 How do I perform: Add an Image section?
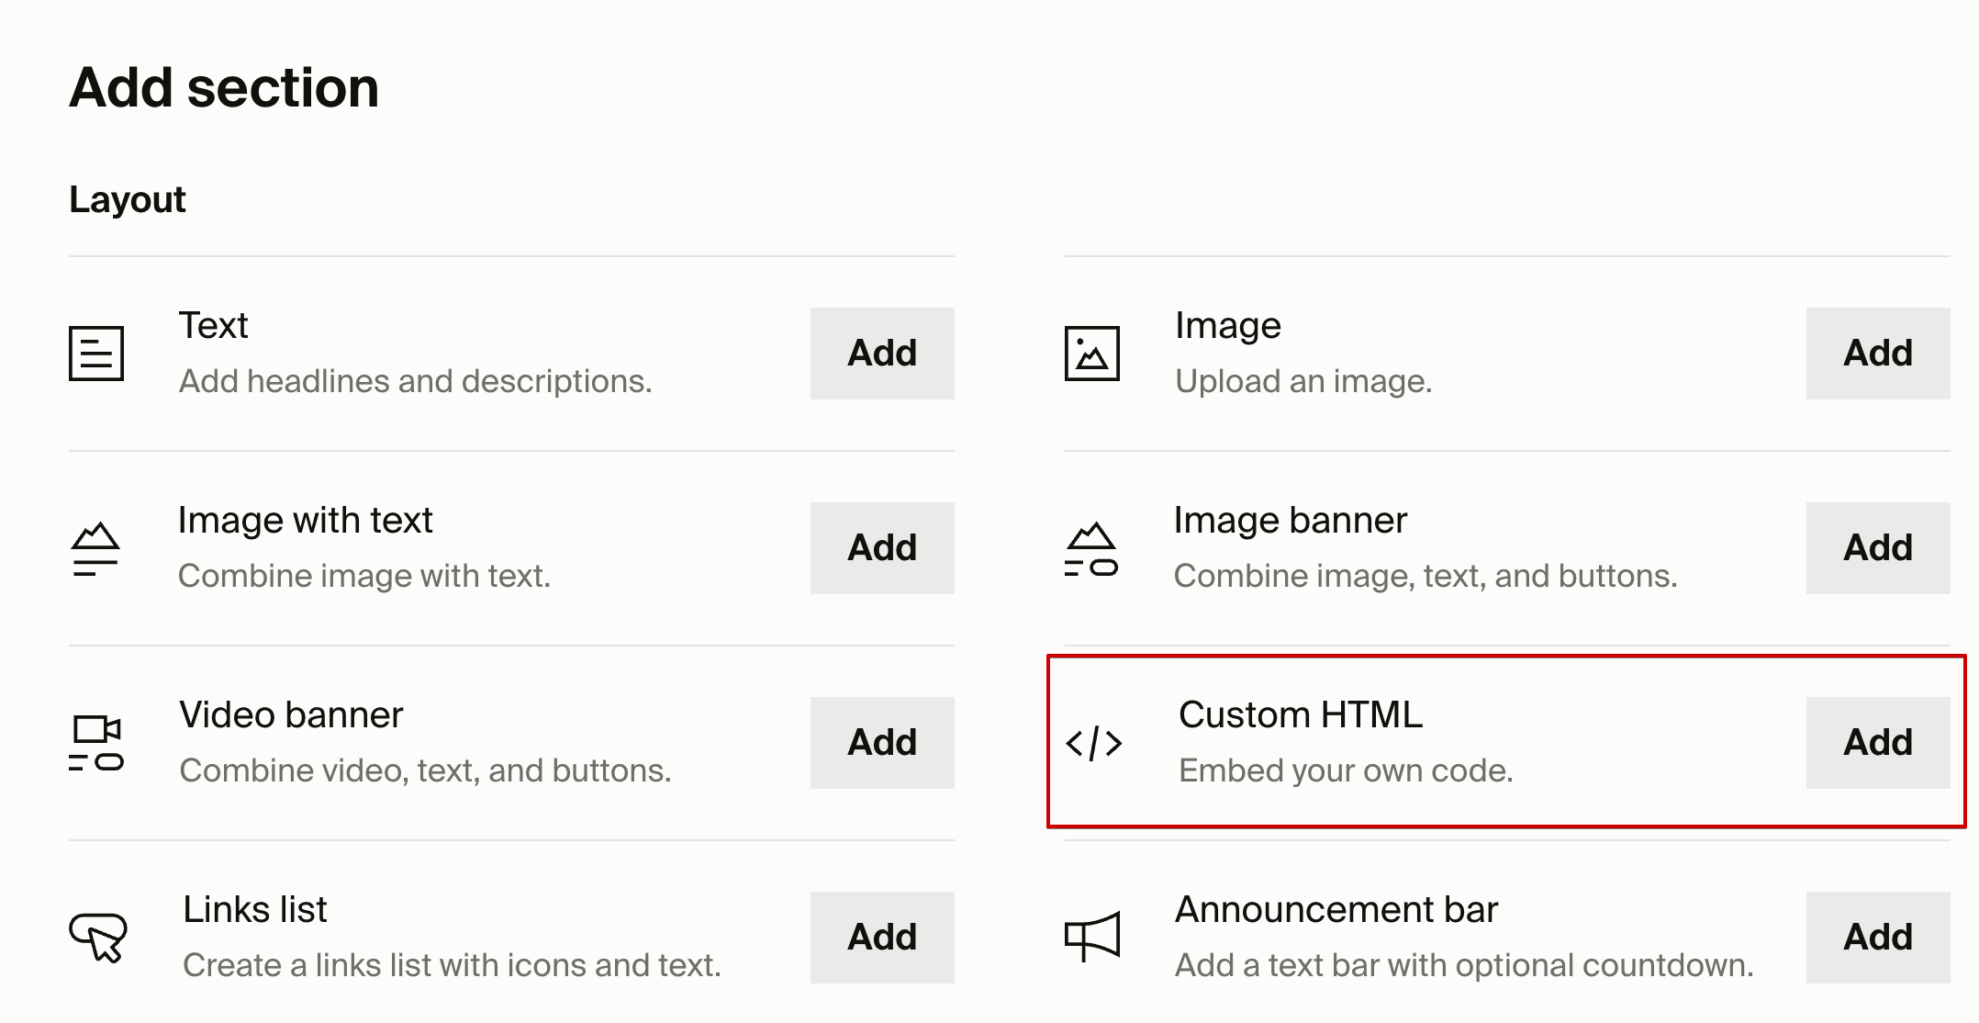[1877, 353]
